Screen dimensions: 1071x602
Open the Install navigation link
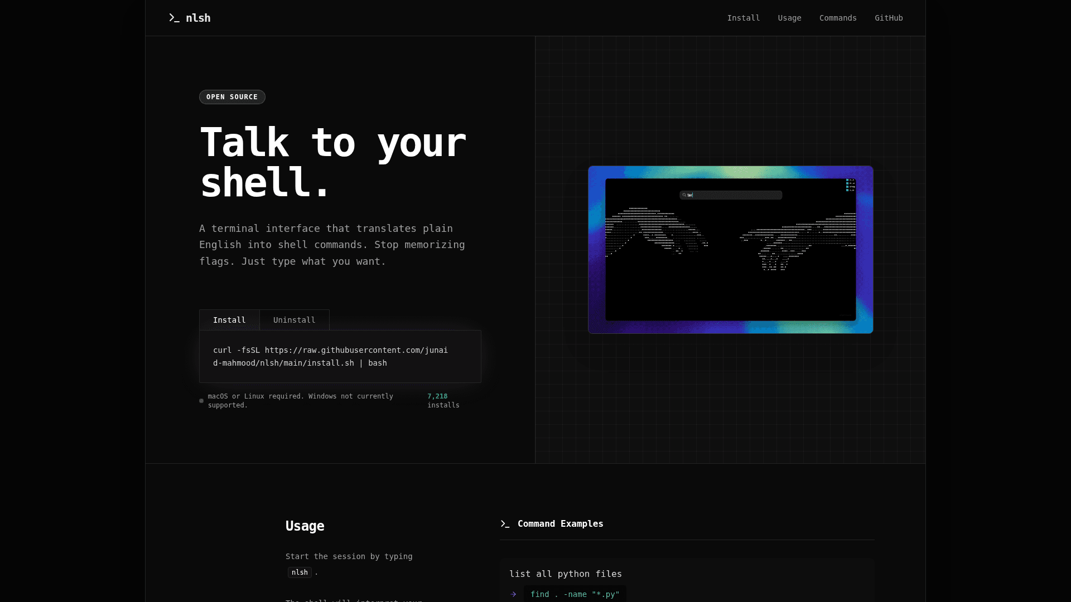coord(743,18)
